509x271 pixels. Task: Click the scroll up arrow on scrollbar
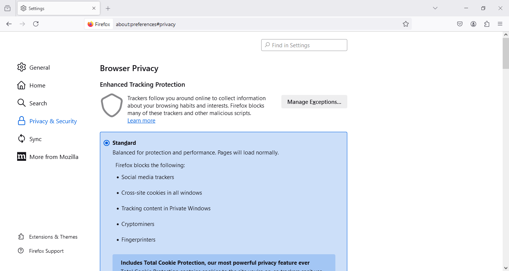pyautogui.click(x=506, y=35)
